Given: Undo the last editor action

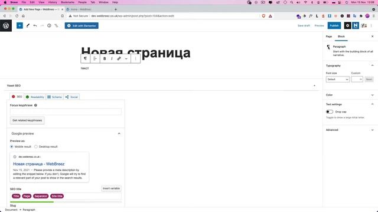Looking at the screenshot, I should 35,25.
